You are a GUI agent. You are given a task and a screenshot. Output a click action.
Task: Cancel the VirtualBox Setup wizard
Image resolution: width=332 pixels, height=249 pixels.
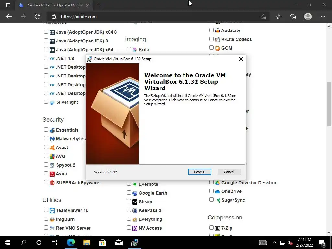229,172
